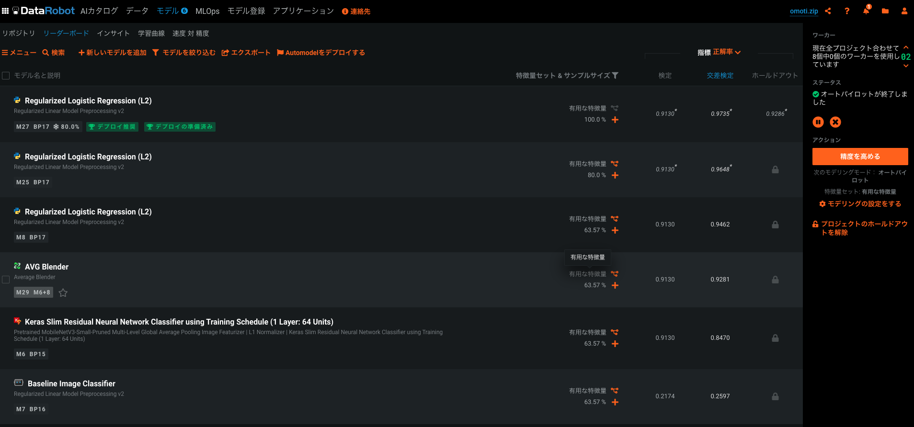The image size is (914, 427).
Task: Open the メニュー hamburger menu
Action: tap(19, 53)
